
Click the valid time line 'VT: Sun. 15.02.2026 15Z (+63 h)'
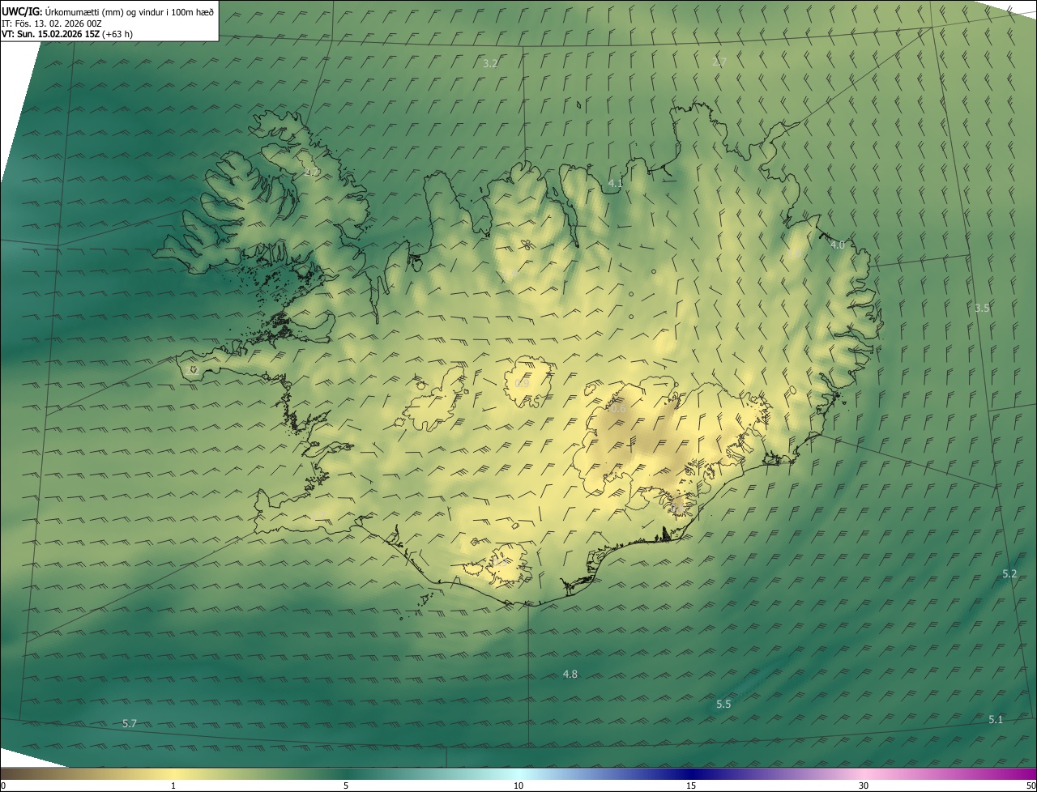pos(68,34)
